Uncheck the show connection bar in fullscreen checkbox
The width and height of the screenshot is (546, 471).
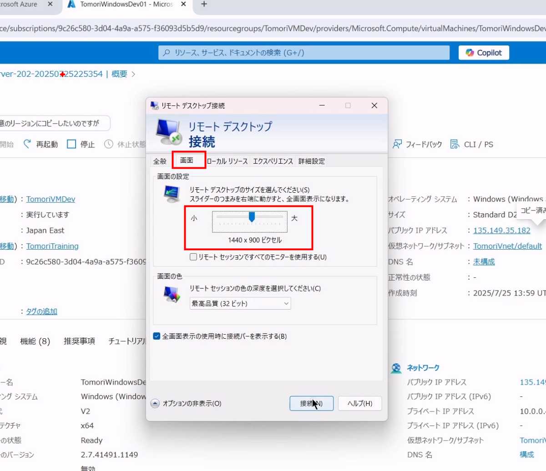click(157, 336)
